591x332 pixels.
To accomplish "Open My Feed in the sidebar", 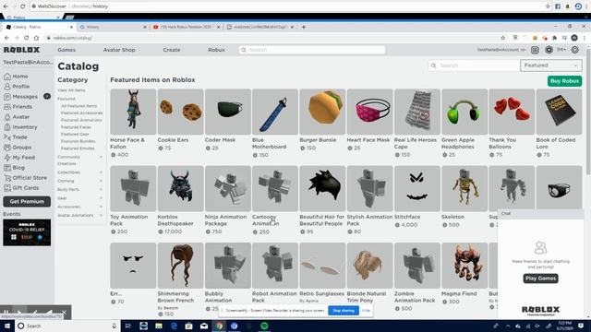I will click(19, 158).
